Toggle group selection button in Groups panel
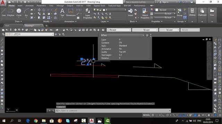 pos(185,18)
